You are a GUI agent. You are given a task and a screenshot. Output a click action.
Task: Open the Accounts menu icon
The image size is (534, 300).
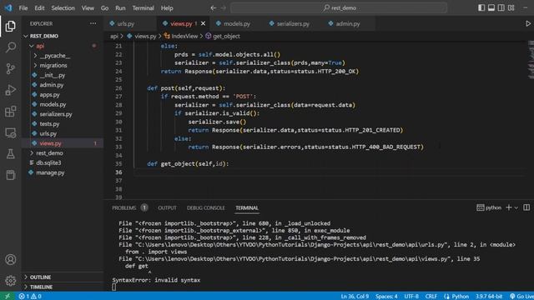pyautogui.click(x=11, y=259)
